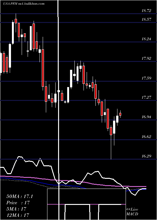Click the 18.72 price level label
157x220 pixels.
click(147, 10)
